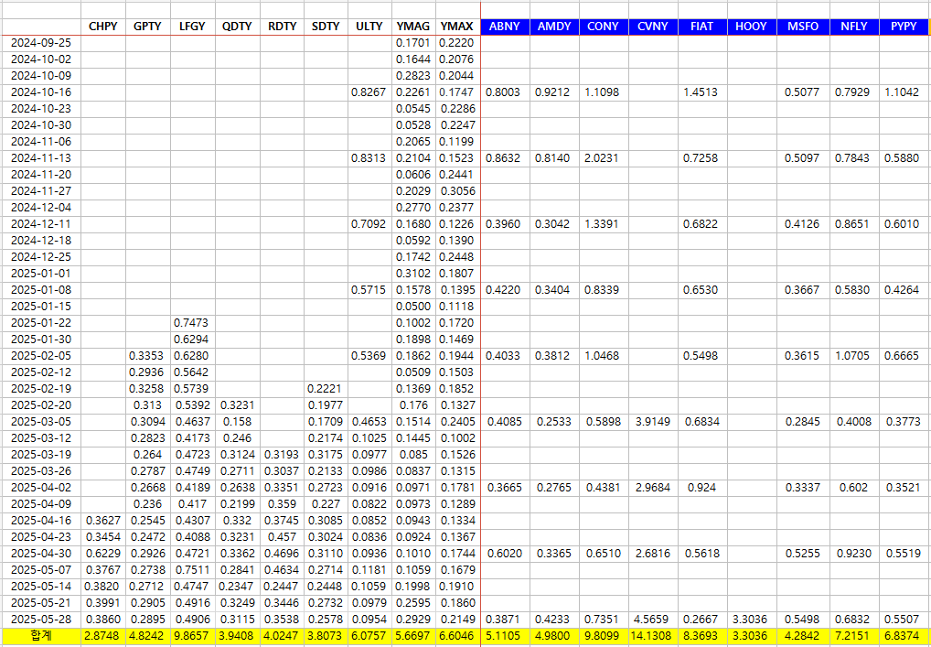Select the blue ABNY header cell
This screenshot has height=647, width=931.
505,27
